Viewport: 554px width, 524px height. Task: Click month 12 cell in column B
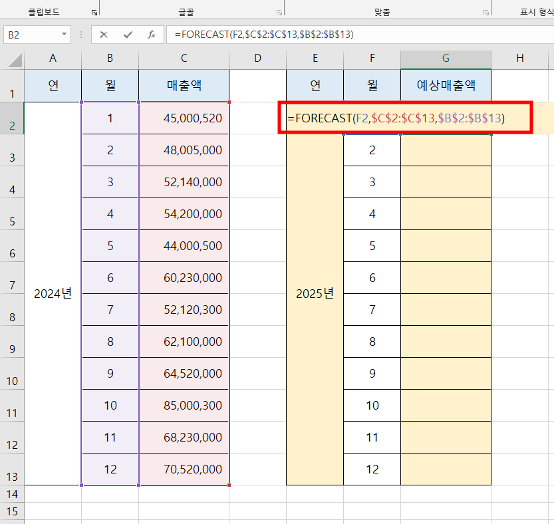click(x=110, y=469)
